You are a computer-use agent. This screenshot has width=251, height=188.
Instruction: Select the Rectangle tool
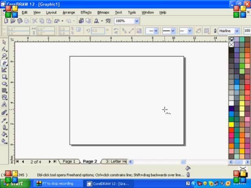4,77
